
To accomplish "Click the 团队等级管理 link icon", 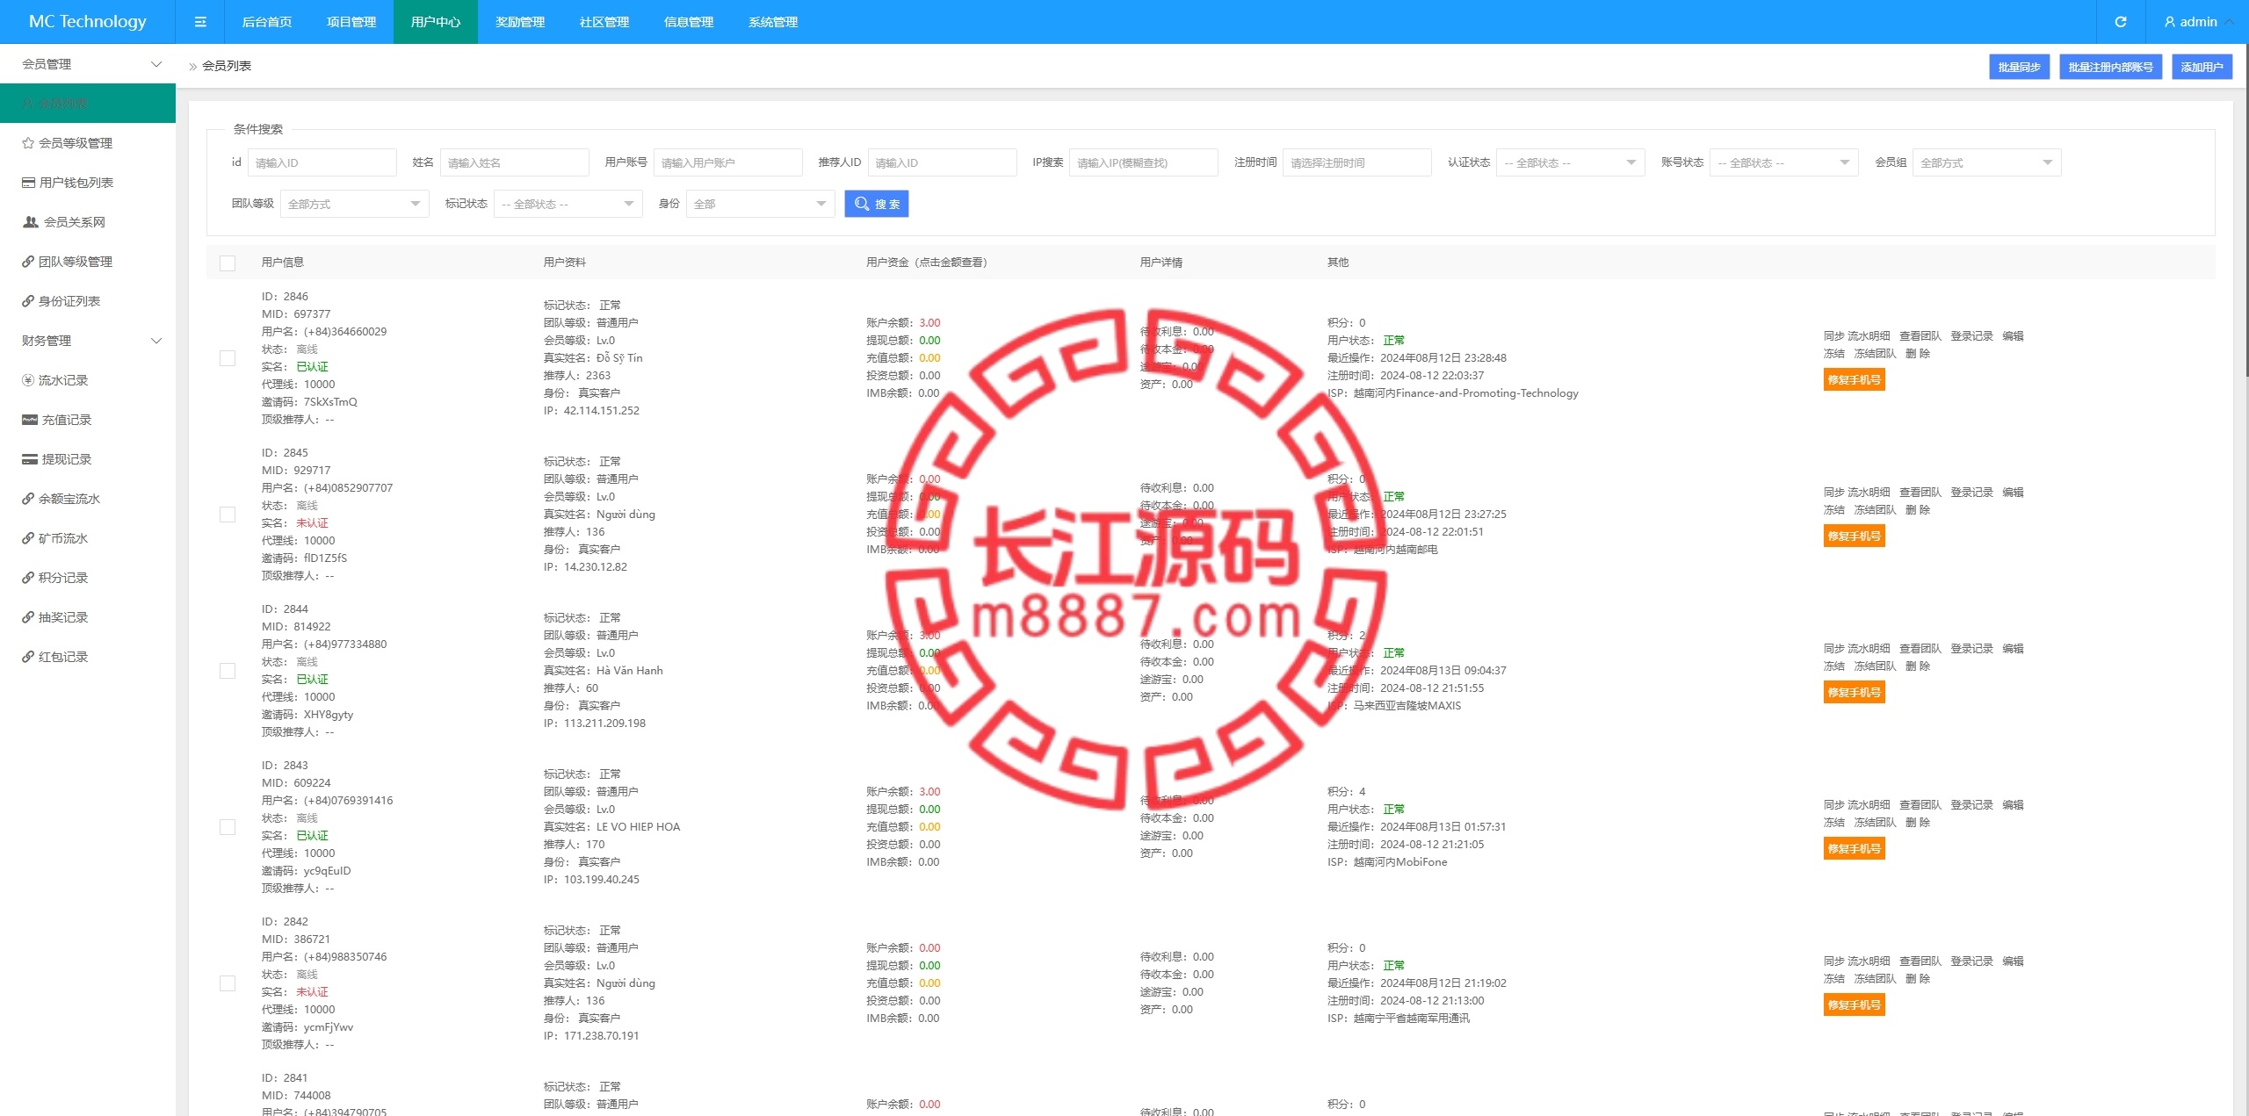I will pyautogui.click(x=28, y=262).
